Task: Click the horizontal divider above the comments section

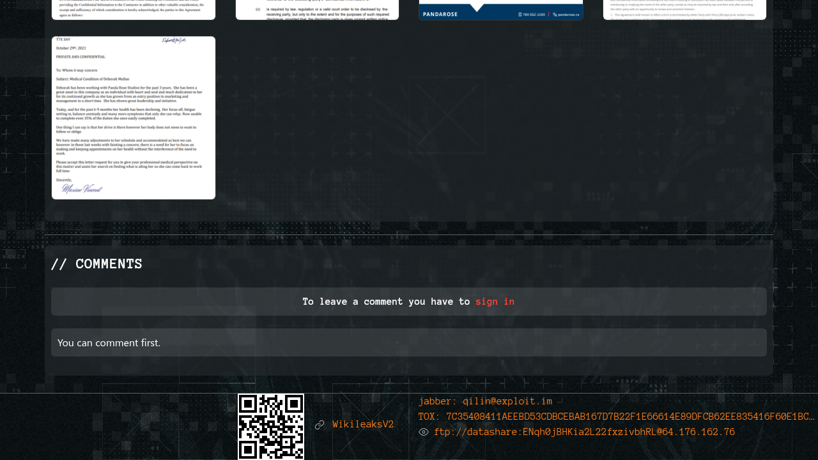Action: pos(409,235)
